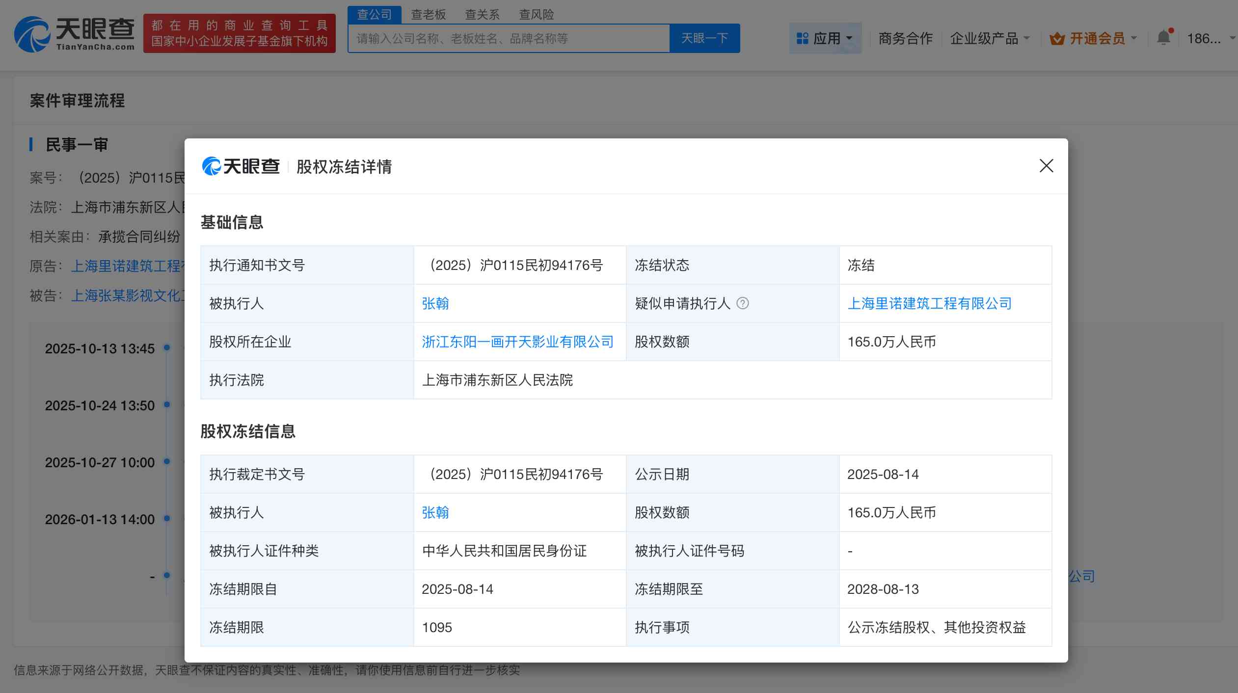1238x693 pixels.
Task: Click the 张翰 被执行人 link
Action: pyautogui.click(x=435, y=303)
